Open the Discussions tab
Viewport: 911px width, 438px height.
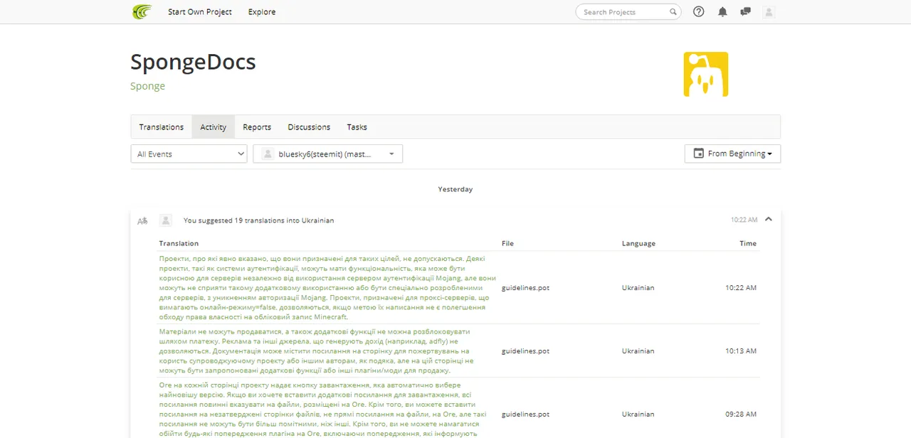pyautogui.click(x=309, y=127)
